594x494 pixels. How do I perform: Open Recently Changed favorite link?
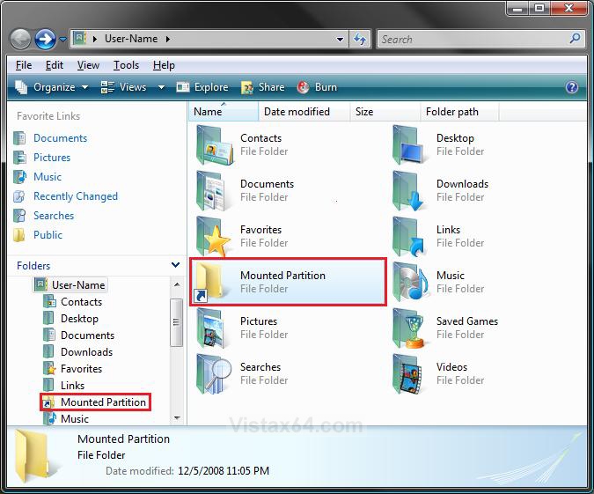pyautogui.click(x=65, y=196)
